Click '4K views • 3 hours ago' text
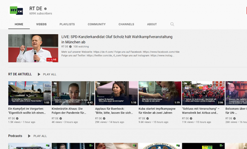The width and height of the screenshot is (247, 149). [65, 122]
